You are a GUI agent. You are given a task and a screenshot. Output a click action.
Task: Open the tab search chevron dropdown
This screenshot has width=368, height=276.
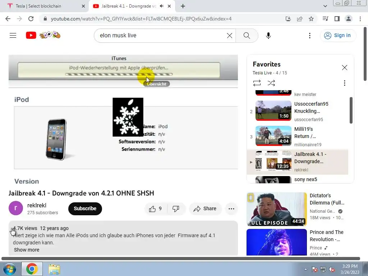(325, 6)
